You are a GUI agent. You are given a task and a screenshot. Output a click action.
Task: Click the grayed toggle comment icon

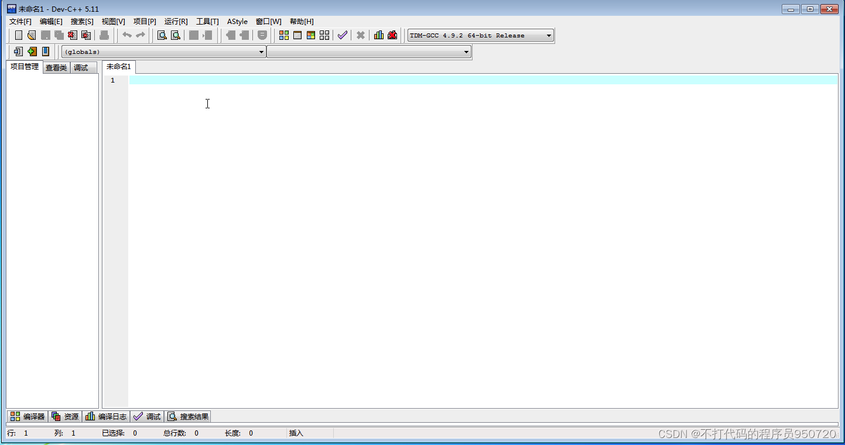click(x=262, y=35)
